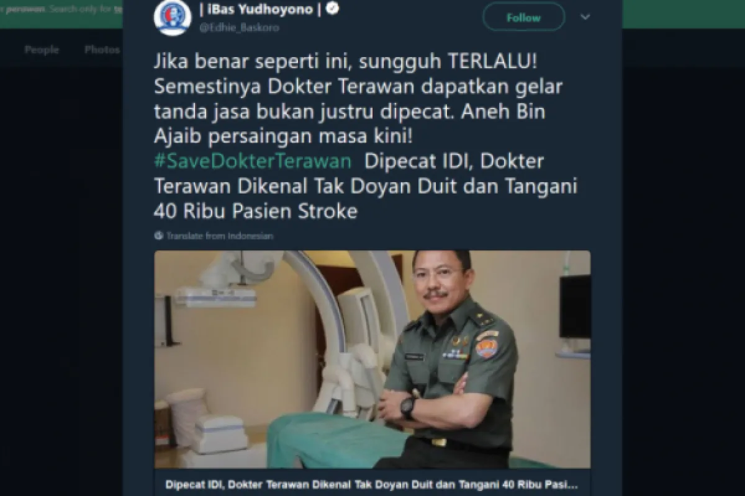This screenshot has width=745, height=496.
Task: Click the dimmed background left of the tweet
Action: tap(61, 279)
